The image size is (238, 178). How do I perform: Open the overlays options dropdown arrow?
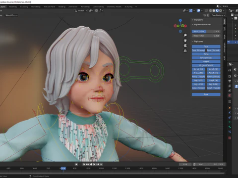pyautogui.click(x=202, y=11)
